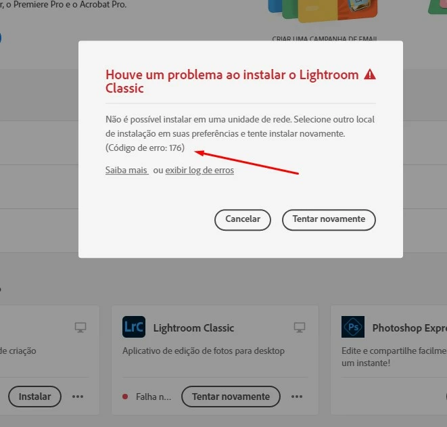Screen dimensions: 447x427
Task: Click the colorful campaign thumbnail at the top
Action: point(323,11)
